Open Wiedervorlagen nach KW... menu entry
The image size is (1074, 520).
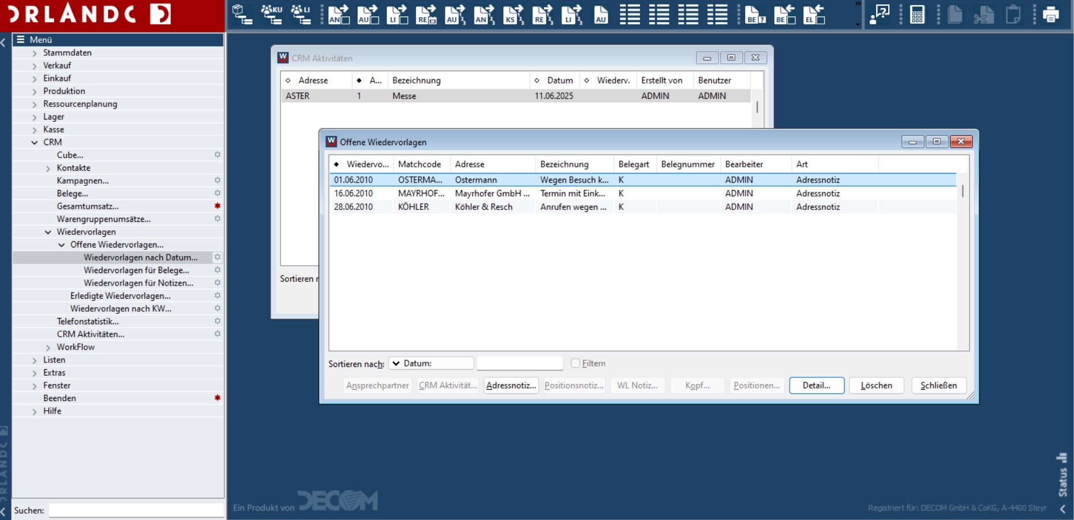(x=121, y=308)
